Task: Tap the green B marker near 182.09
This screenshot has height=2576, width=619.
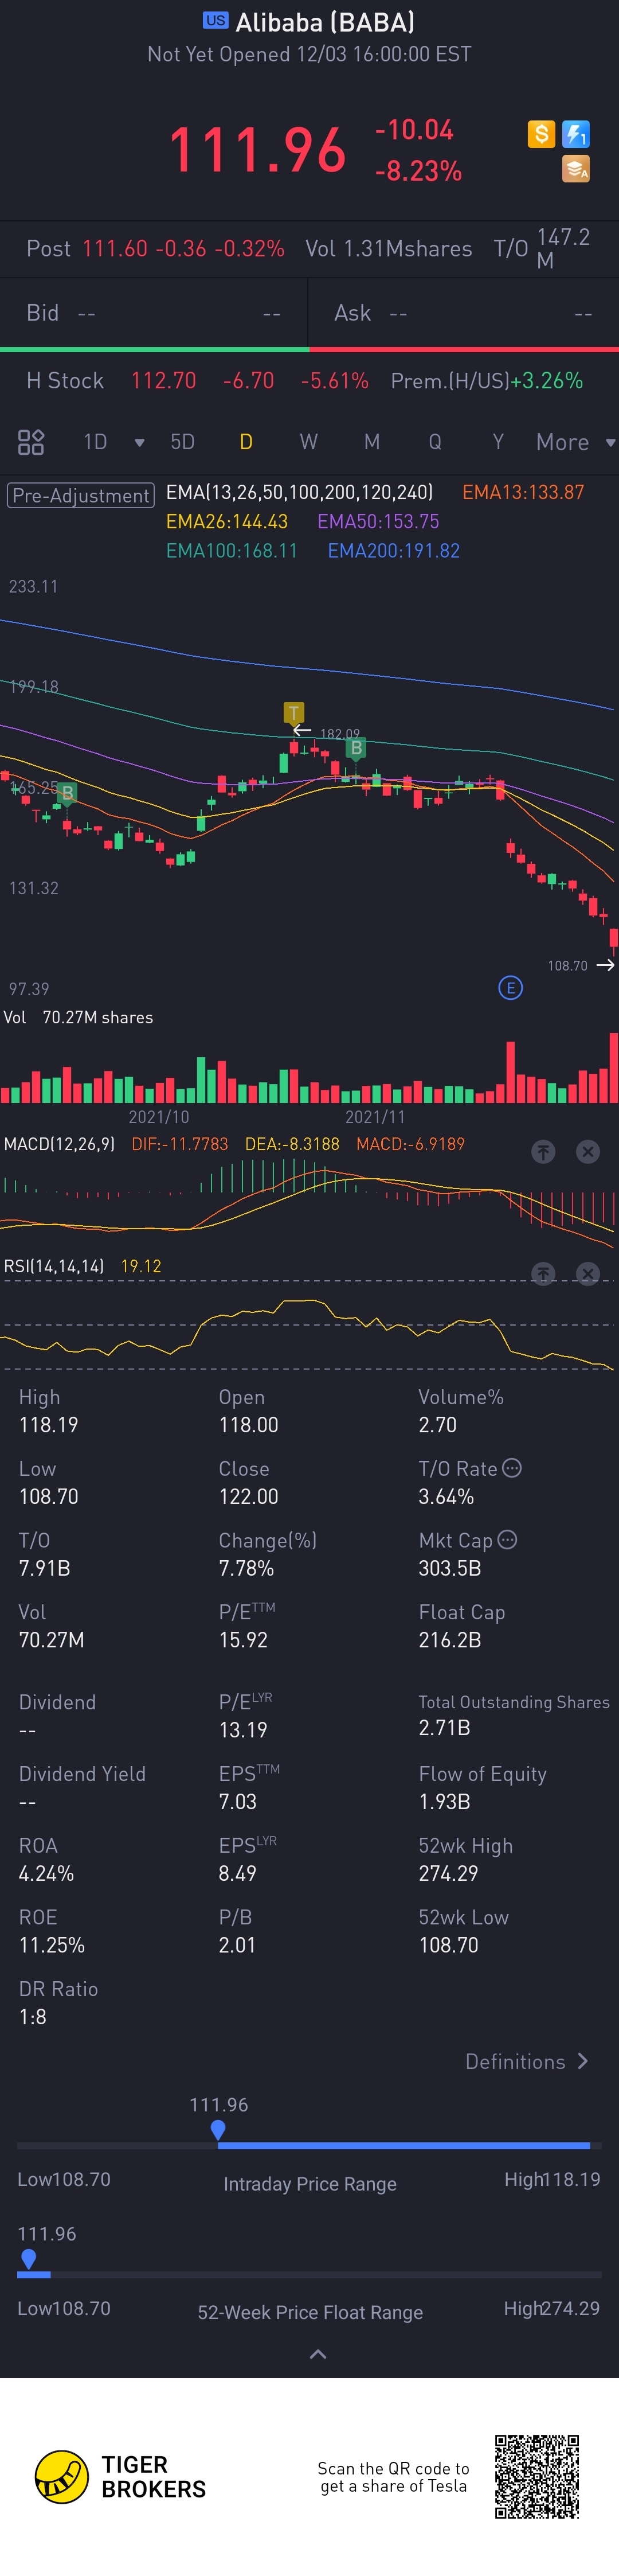Action: 355,748
